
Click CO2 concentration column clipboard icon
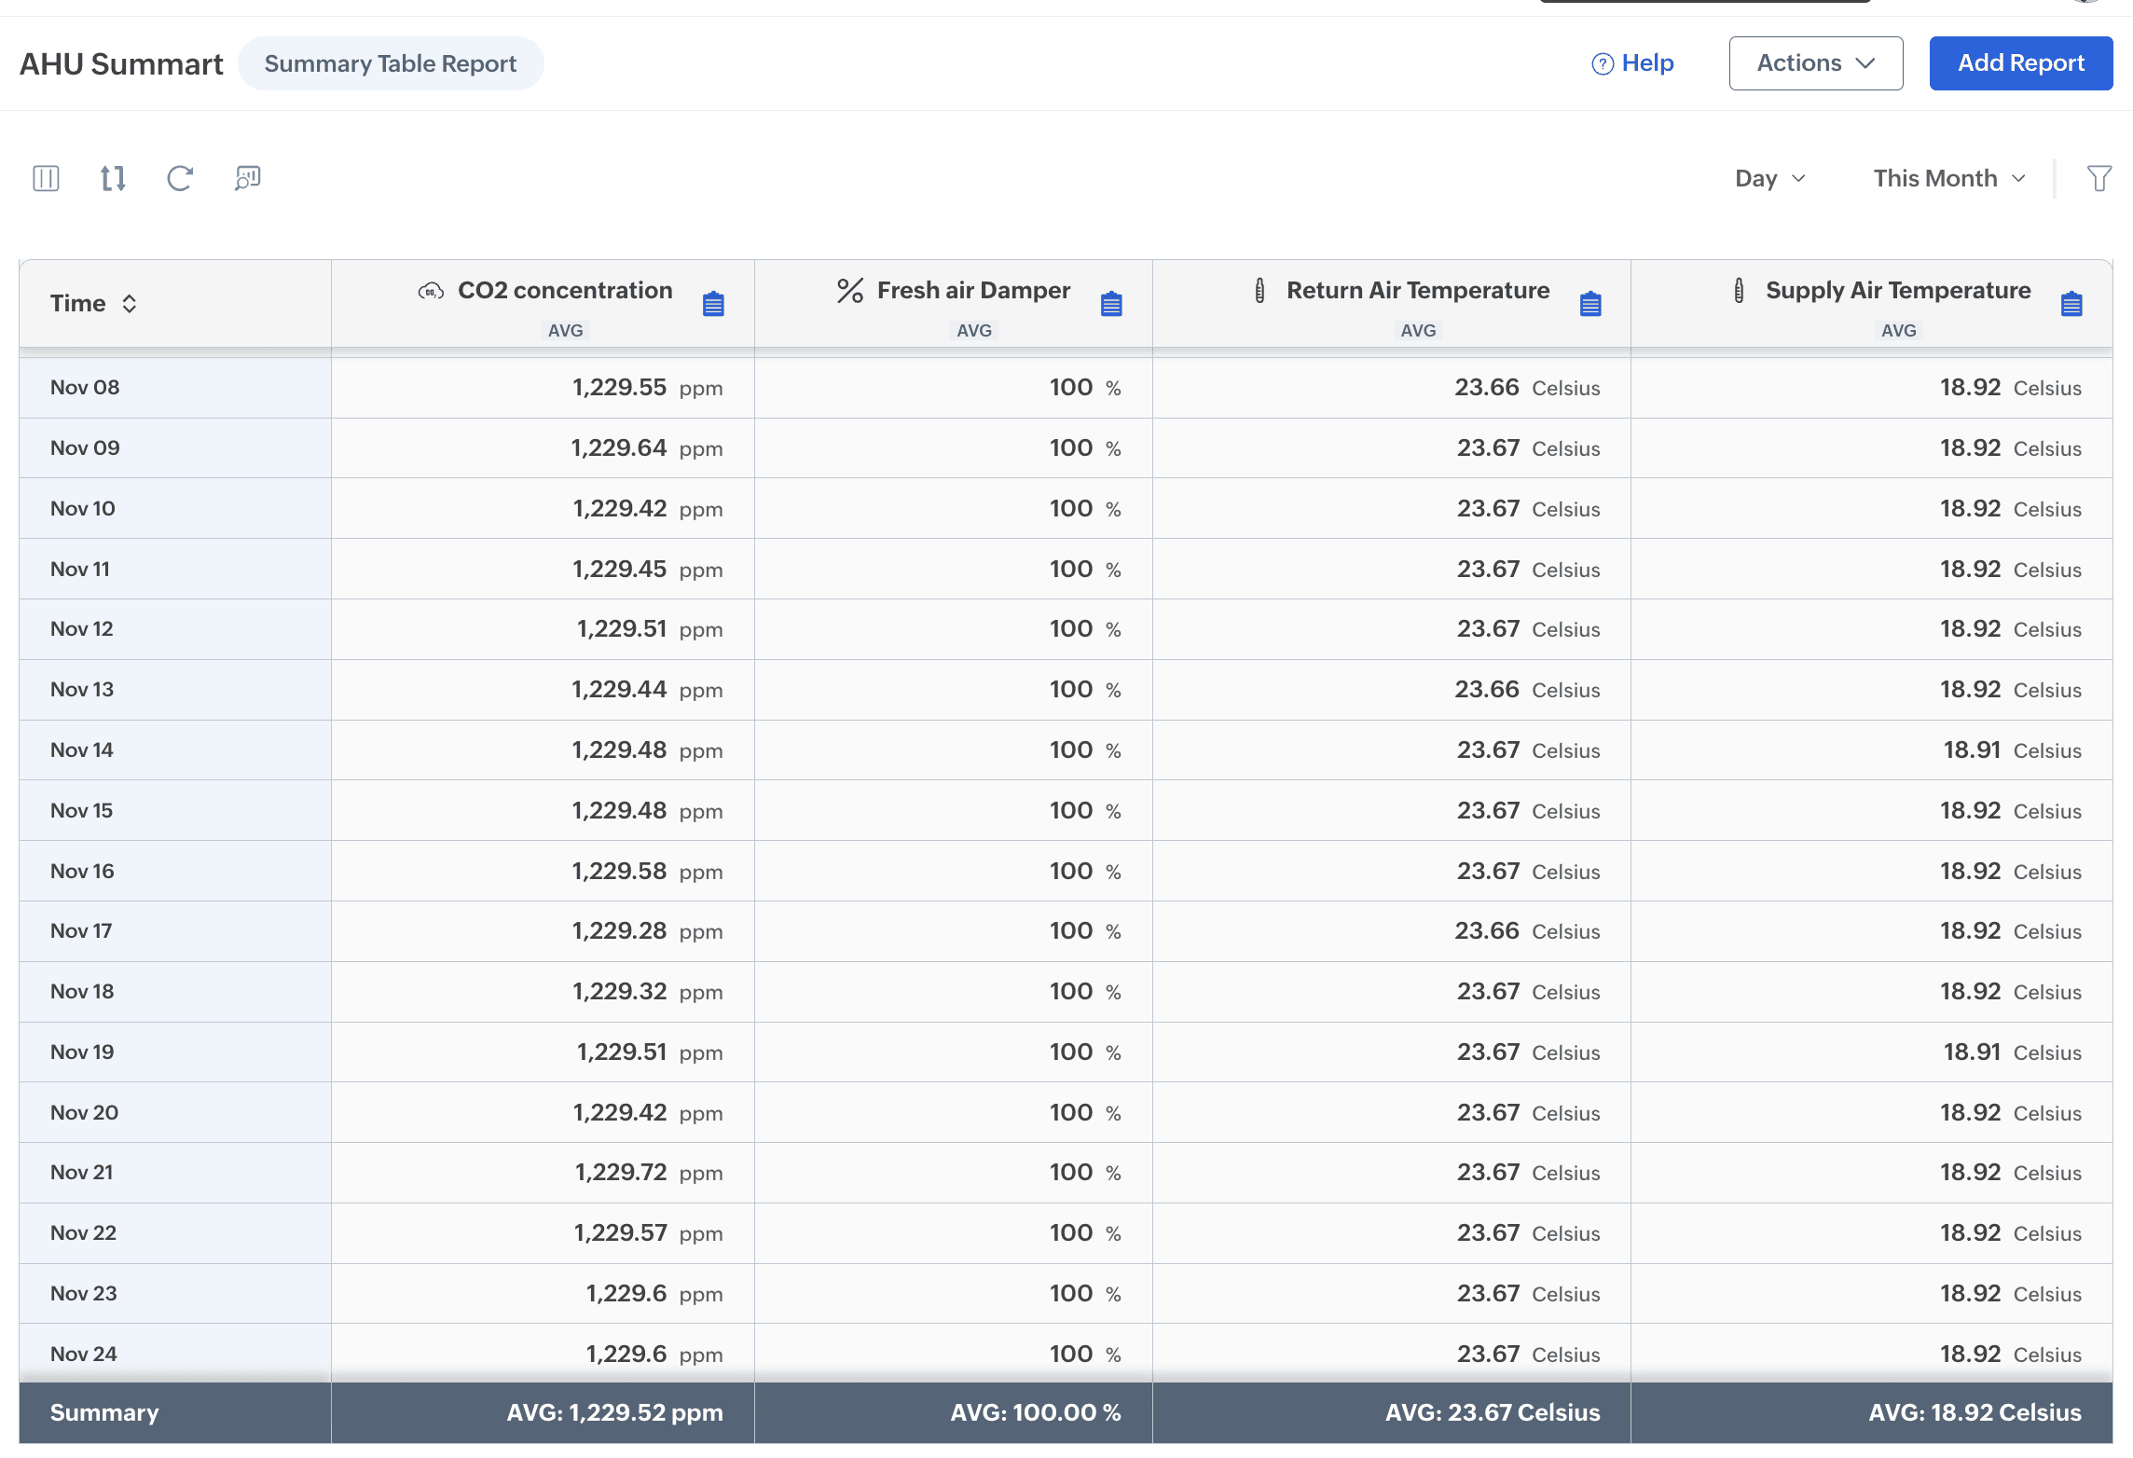pos(713,304)
